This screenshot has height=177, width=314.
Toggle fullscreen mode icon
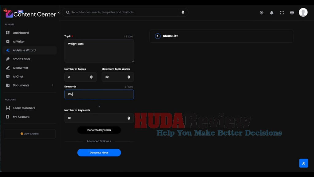pos(282,13)
